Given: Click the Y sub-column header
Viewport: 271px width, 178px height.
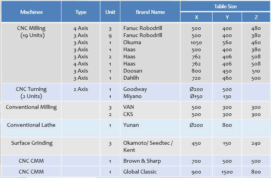Looking at the screenshot, I should pyautogui.click(x=227, y=18).
